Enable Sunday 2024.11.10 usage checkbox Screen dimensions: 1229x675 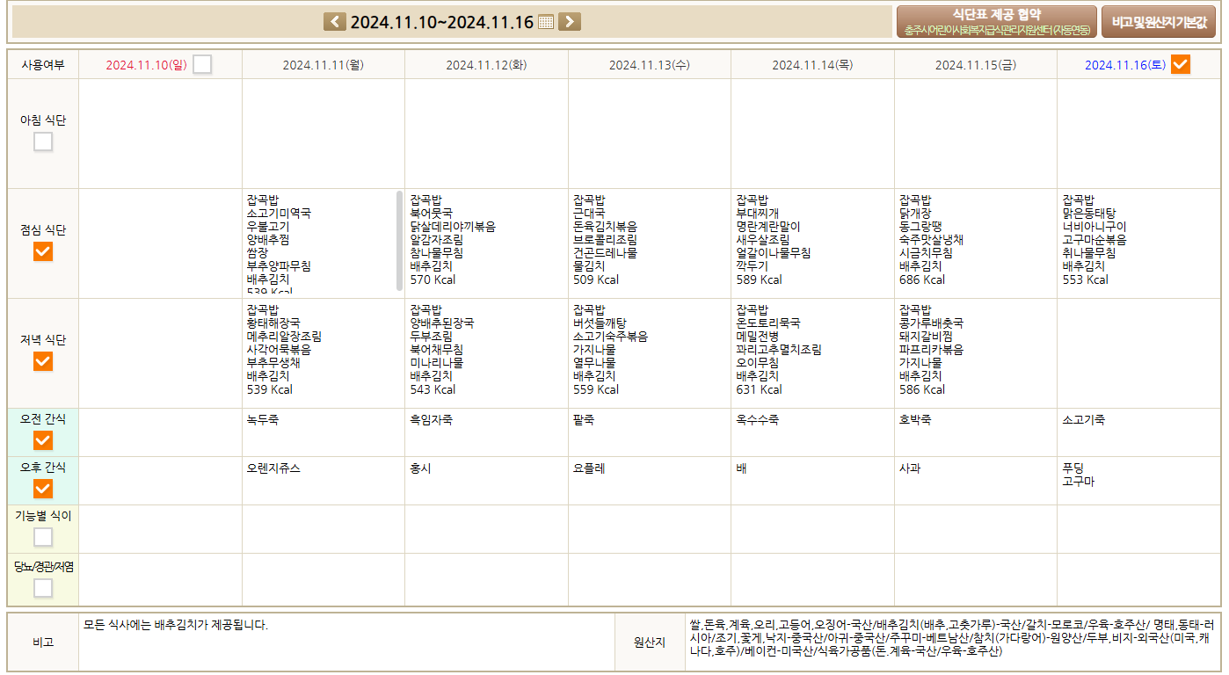[202, 64]
